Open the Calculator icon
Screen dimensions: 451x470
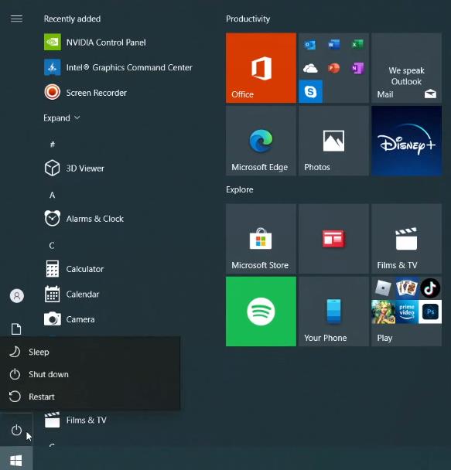pos(53,268)
